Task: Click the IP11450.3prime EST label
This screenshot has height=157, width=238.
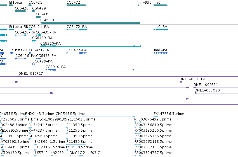Action: pyautogui.click(x=79, y=142)
